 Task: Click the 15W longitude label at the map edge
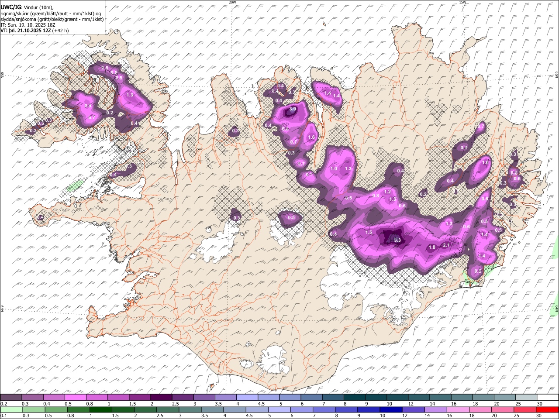463,2
